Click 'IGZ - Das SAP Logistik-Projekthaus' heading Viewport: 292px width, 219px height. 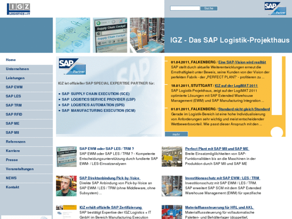(230, 40)
